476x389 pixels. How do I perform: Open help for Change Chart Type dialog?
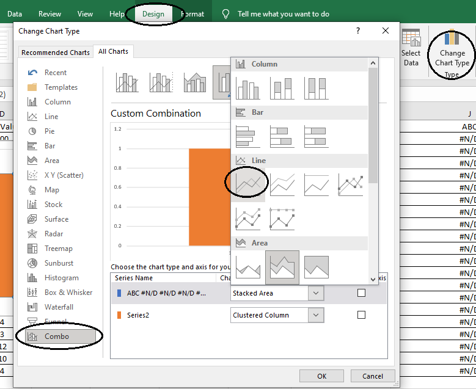[358, 31]
